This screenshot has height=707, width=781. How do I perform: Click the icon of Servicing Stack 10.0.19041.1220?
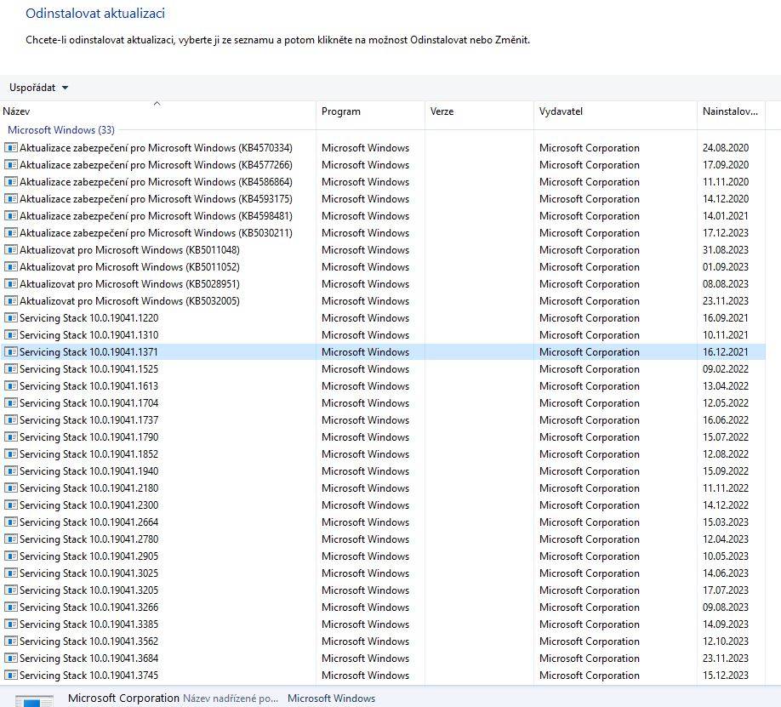11,318
